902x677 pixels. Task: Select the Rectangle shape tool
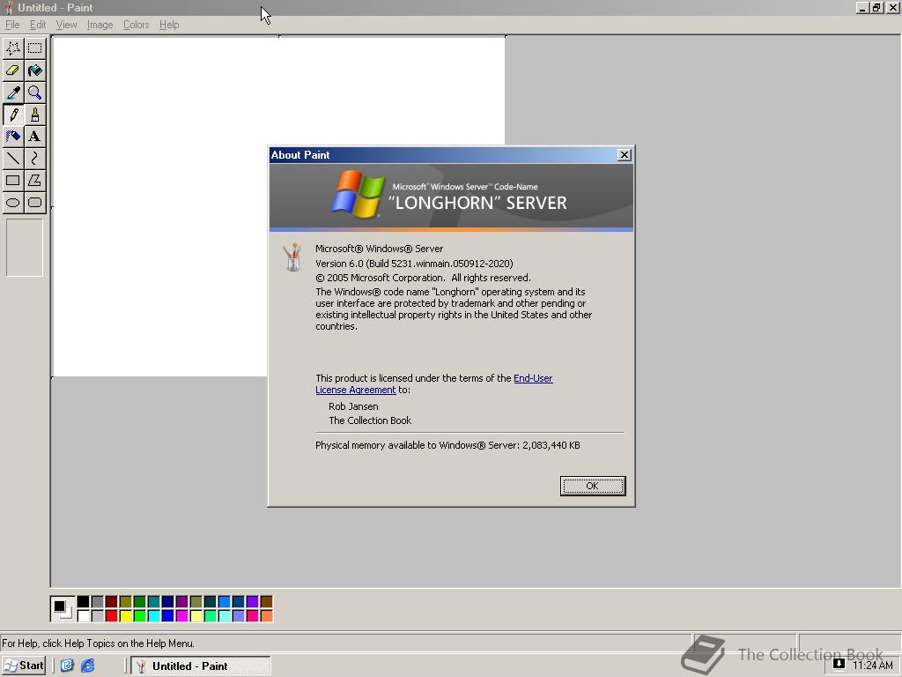[13, 180]
